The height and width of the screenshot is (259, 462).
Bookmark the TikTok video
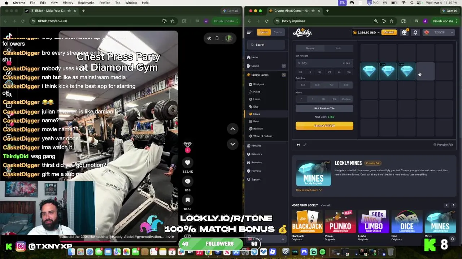pyautogui.click(x=188, y=200)
